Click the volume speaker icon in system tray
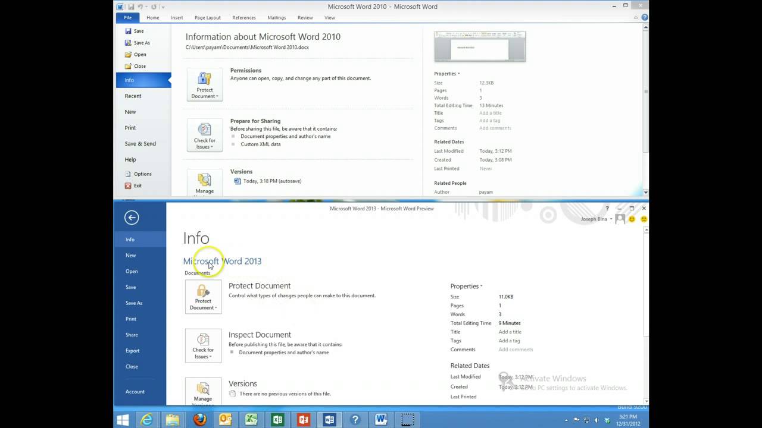Screen dimensions: 762x428 pyautogui.click(x=598, y=420)
